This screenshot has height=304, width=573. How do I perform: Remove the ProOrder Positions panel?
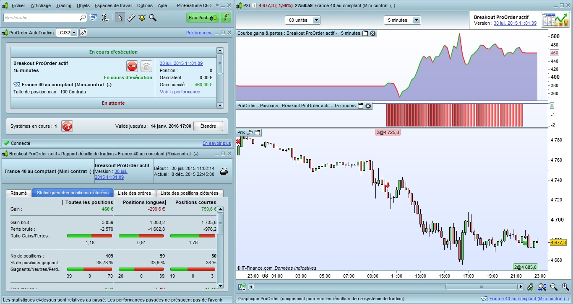(368, 106)
